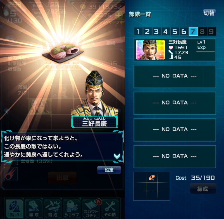The height and width of the screenshot is (219, 224).
Task: Click the red 出撃 sortie button
Action: coord(62,178)
